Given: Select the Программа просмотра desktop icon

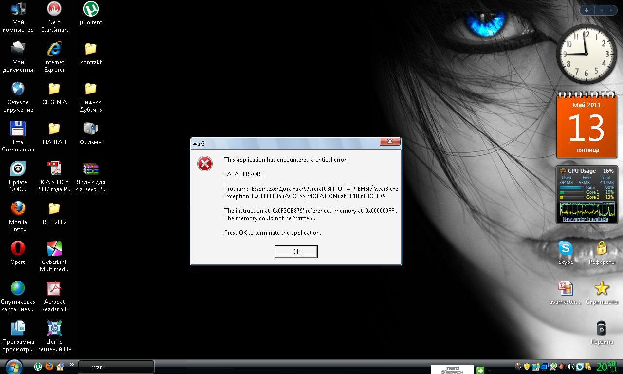Looking at the screenshot, I should tap(18, 337).
